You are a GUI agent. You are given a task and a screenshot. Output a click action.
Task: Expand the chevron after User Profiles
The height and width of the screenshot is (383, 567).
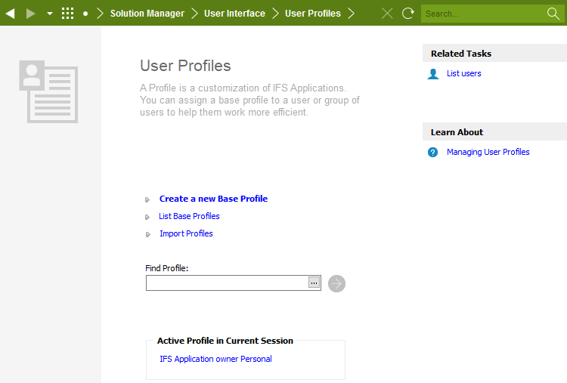point(351,14)
